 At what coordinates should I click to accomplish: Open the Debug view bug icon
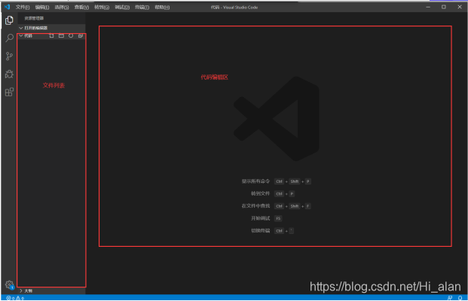tap(9, 74)
